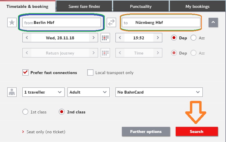Open calendar for outbound date
226x142 pixels.
[x=105, y=38]
